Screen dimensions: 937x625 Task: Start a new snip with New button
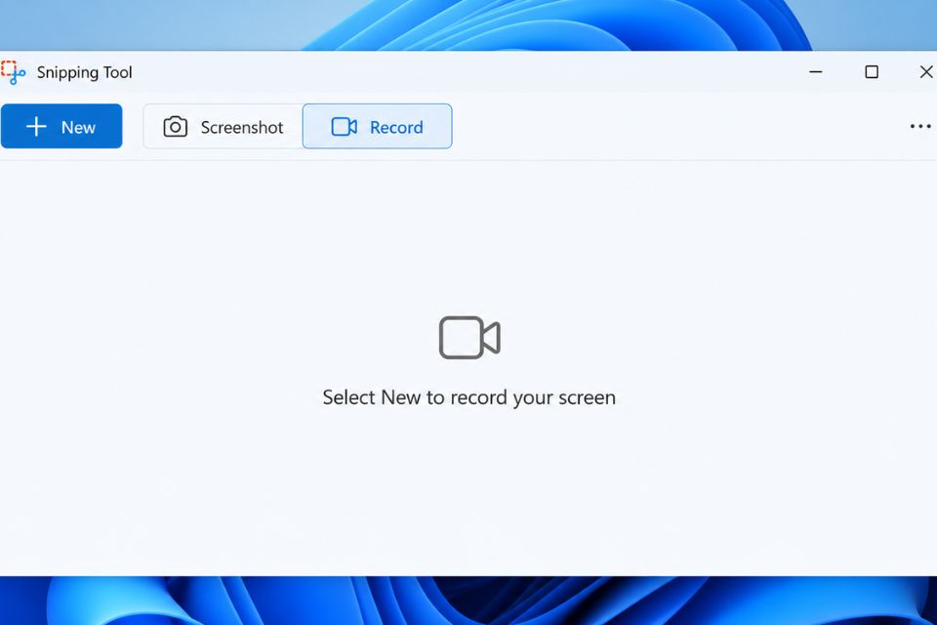61,126
